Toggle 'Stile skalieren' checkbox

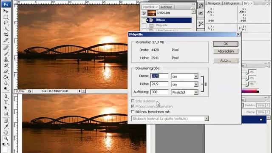point(133,101)
